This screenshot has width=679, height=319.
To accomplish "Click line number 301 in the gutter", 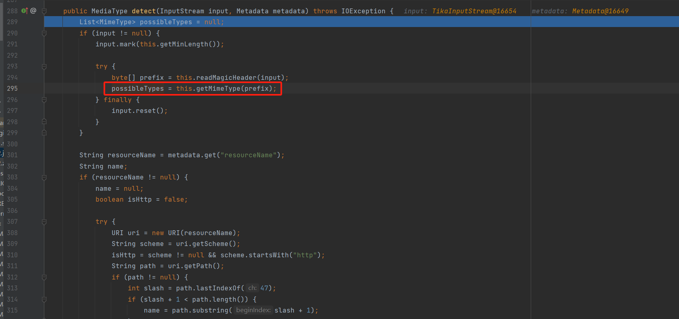I will (x=12, y=155).
